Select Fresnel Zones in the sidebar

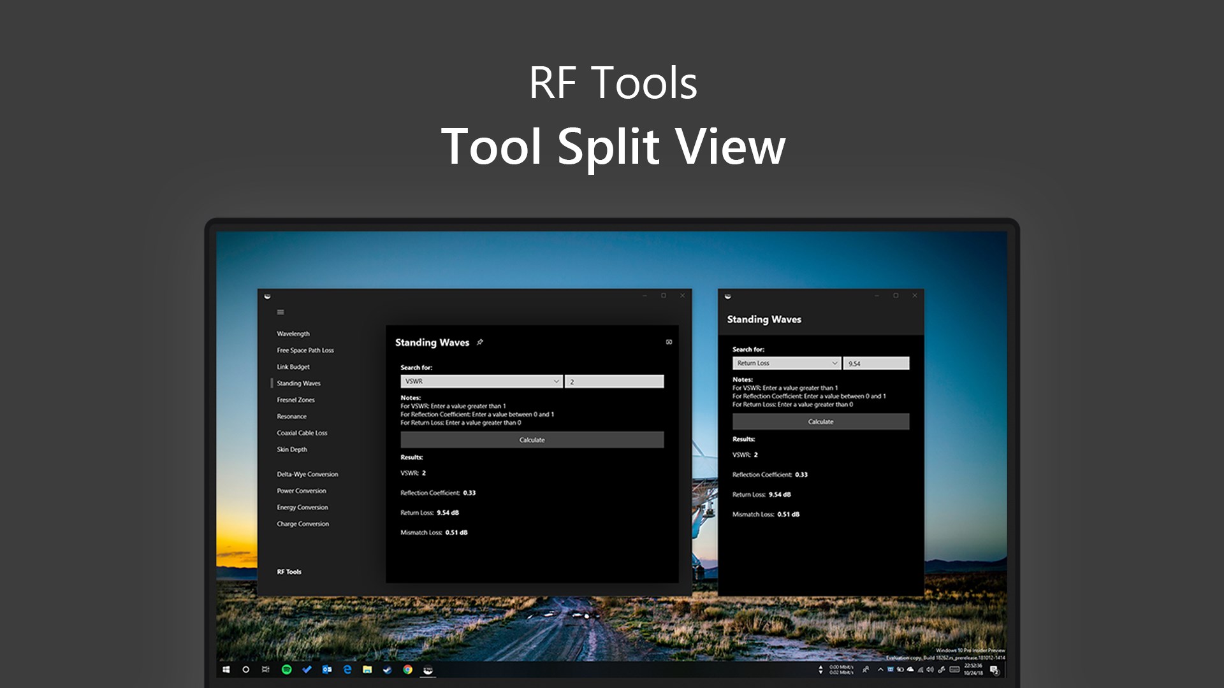[x=297, y=399]
